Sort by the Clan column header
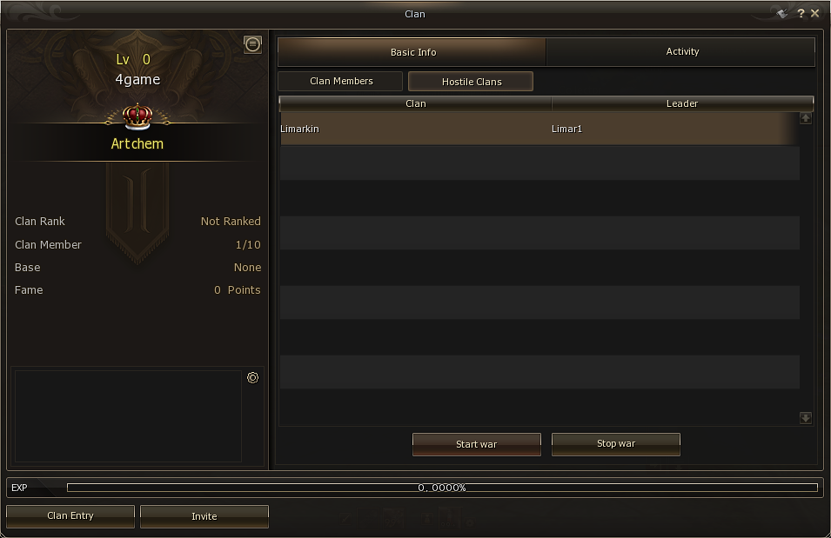 (x=416, y=103)
